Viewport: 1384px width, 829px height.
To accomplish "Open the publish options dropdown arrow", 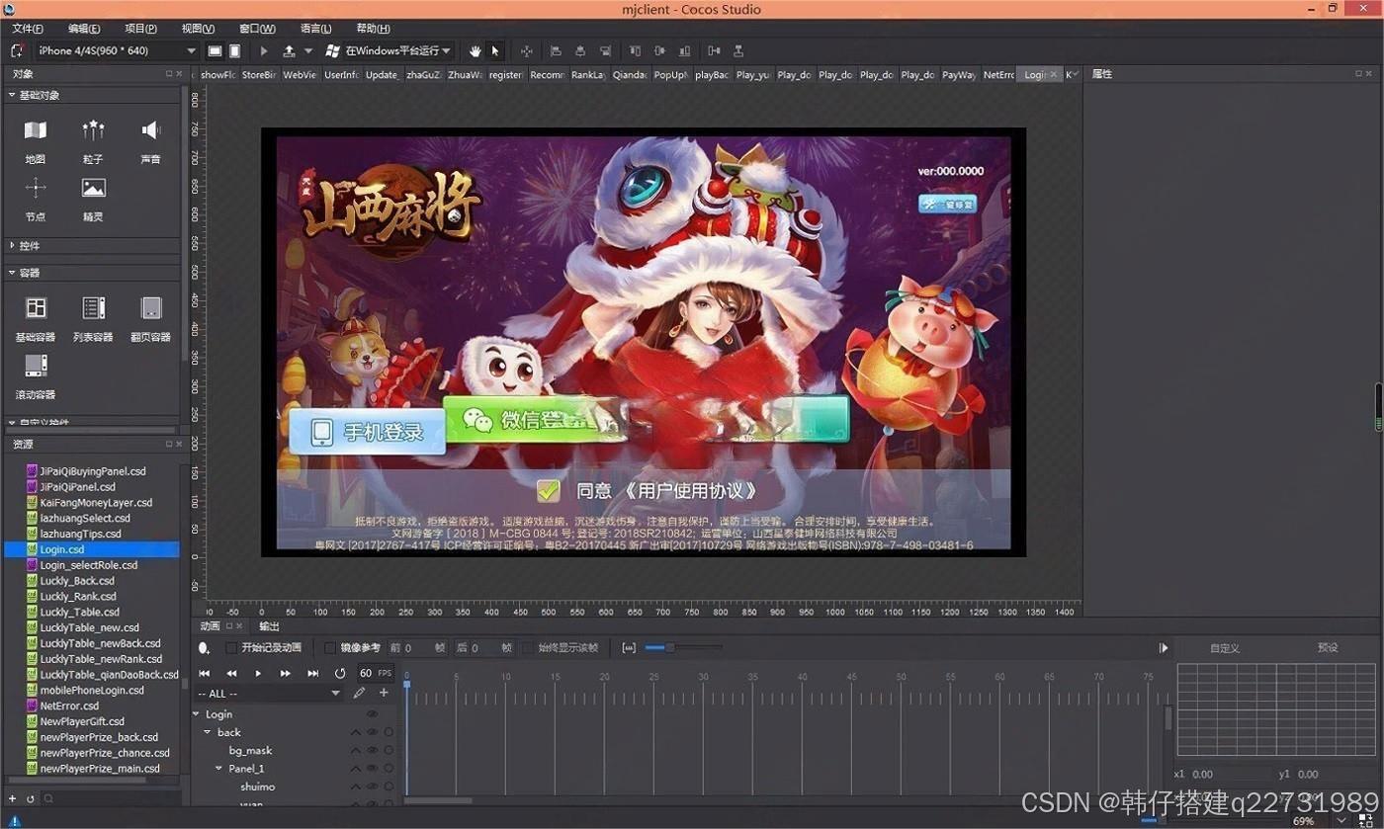I will tap(307, 50).
